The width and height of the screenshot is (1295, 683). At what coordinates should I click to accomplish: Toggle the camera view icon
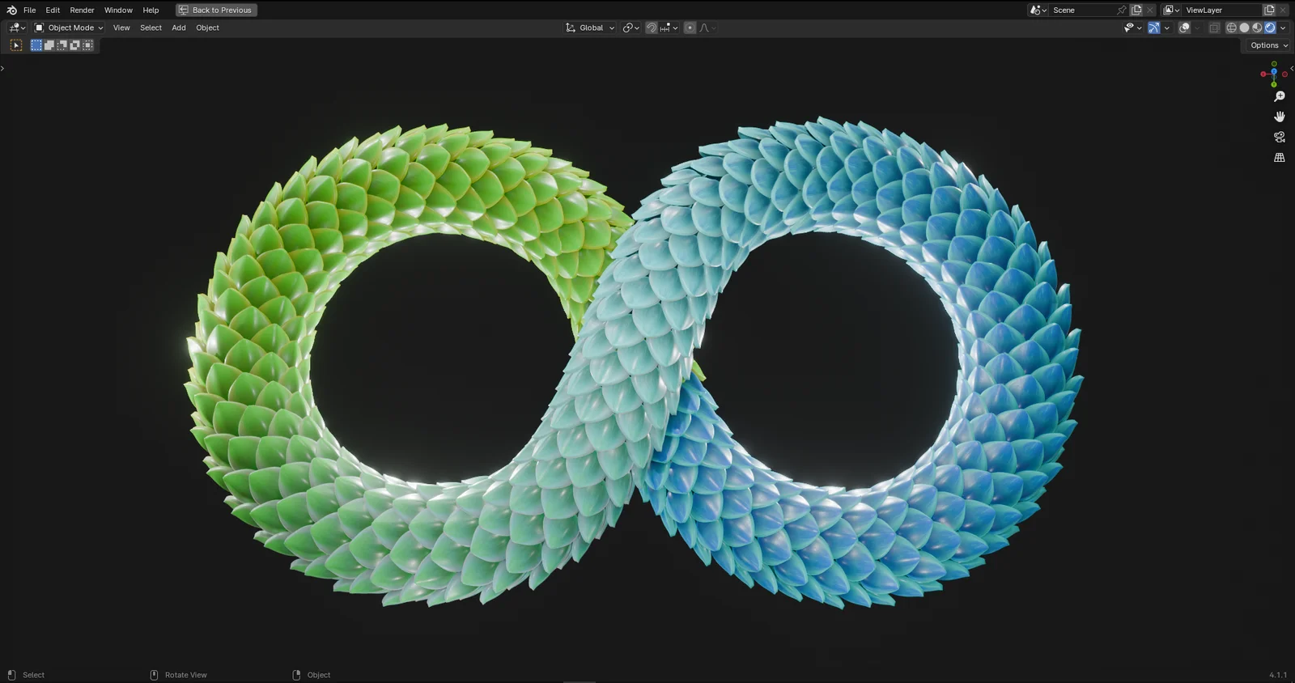pos(1280,137)
